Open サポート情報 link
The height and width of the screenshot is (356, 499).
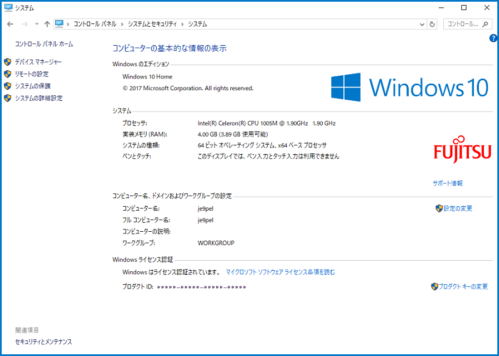[448, 183]
